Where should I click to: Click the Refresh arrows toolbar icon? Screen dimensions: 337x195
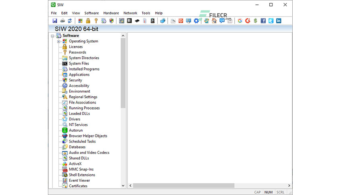pos(70,21)
